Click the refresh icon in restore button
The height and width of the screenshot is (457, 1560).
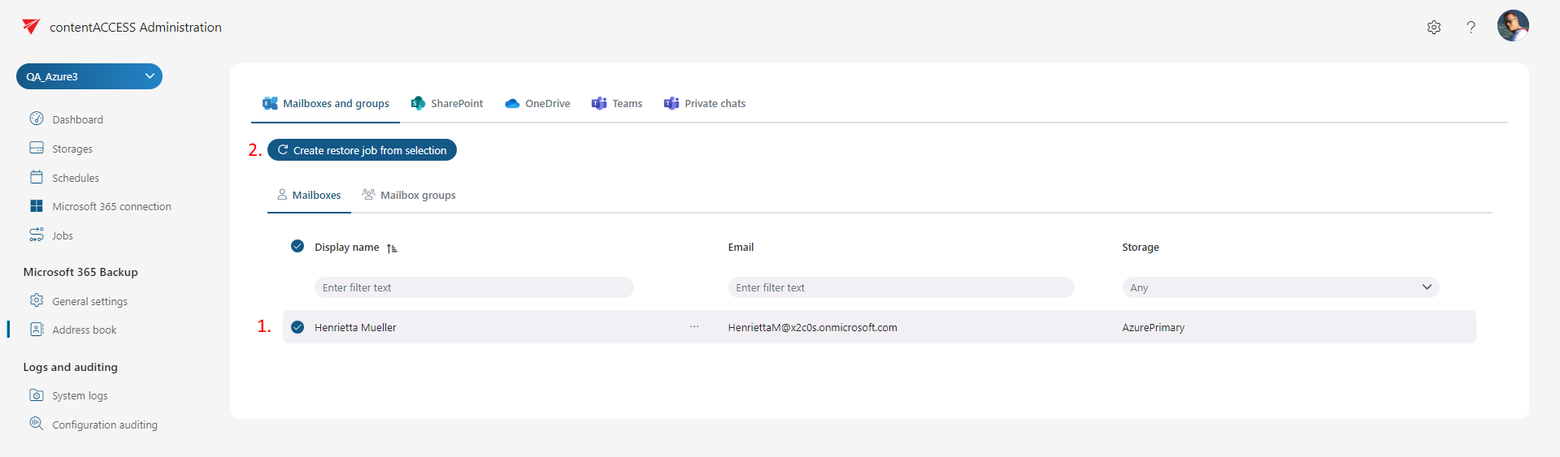pyautogui.click(x=283, y=149)
